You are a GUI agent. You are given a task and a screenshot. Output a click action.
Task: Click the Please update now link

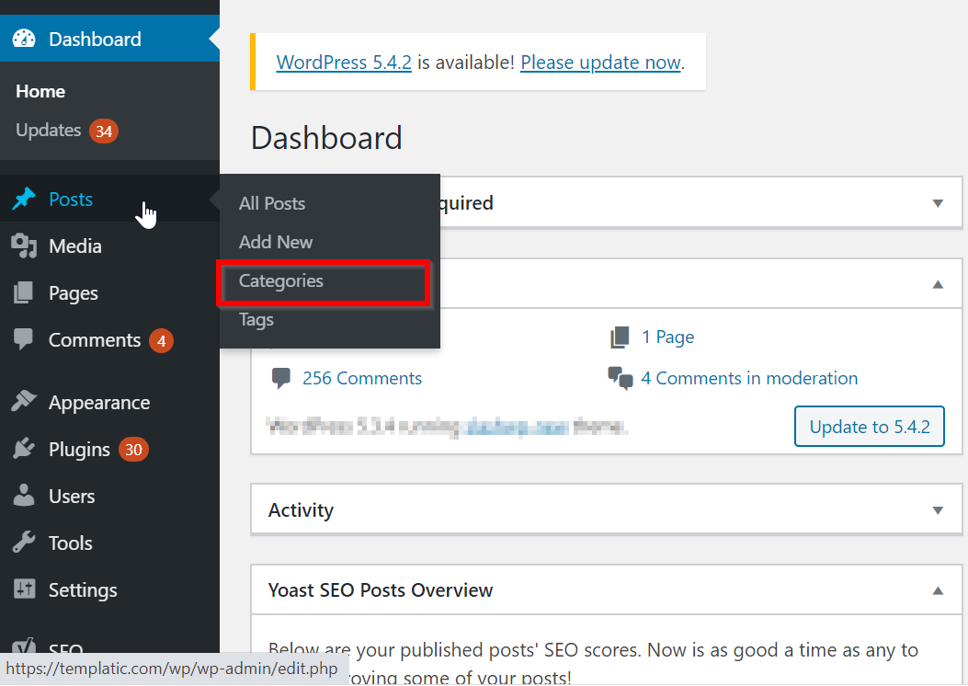click(x=600, y=62)
